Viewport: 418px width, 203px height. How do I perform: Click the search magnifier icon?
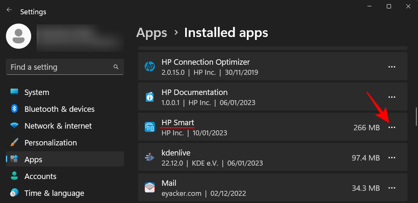116,67
